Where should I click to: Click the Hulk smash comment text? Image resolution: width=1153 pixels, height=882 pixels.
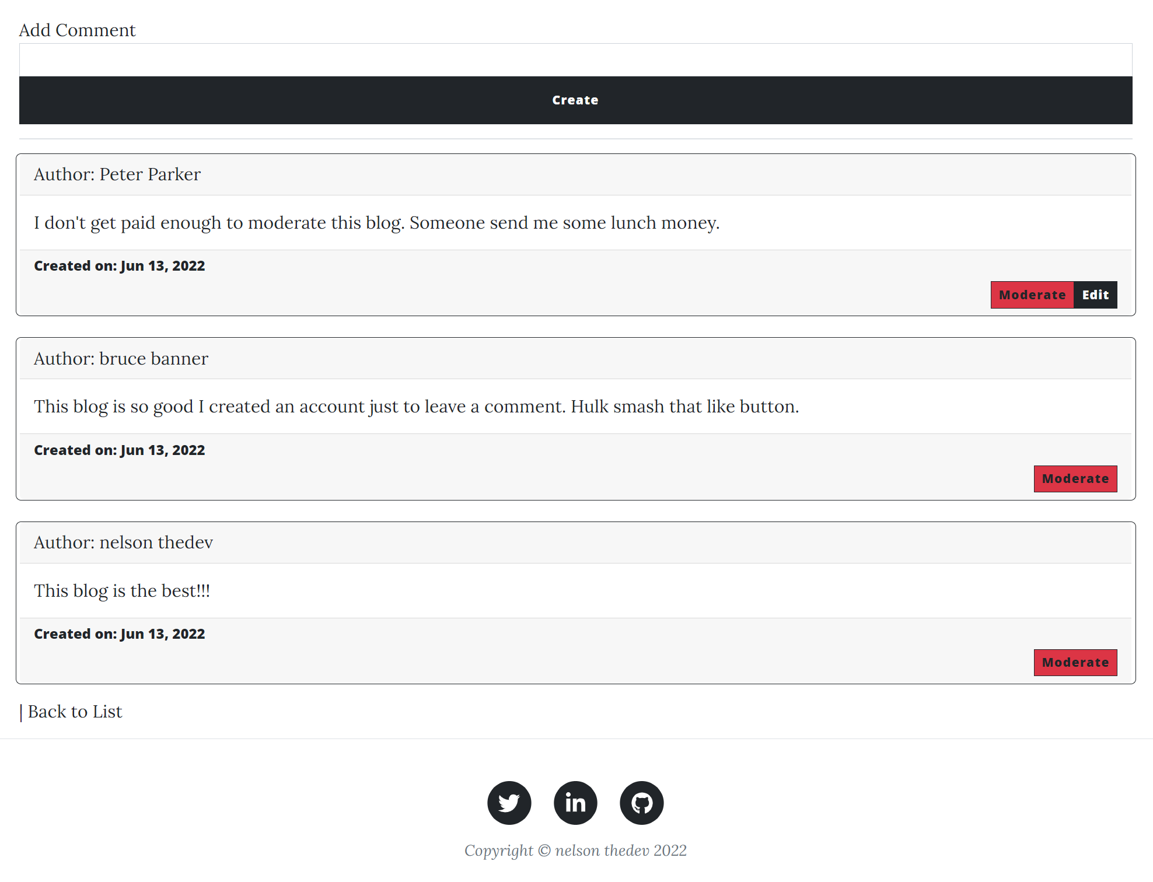point(416,407)
